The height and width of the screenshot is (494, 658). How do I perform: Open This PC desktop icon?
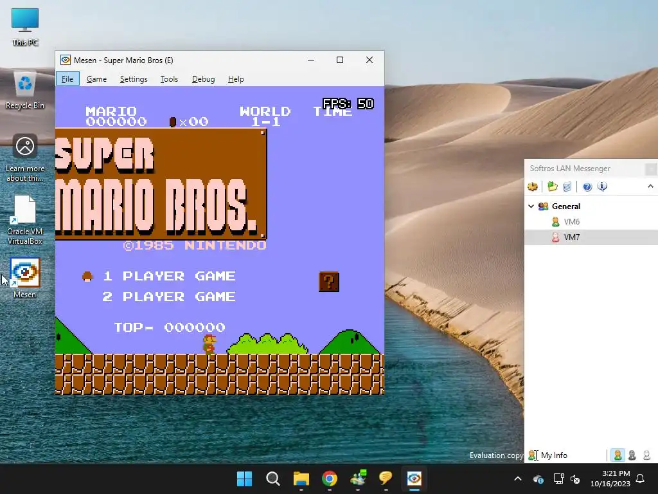(25, 27)
